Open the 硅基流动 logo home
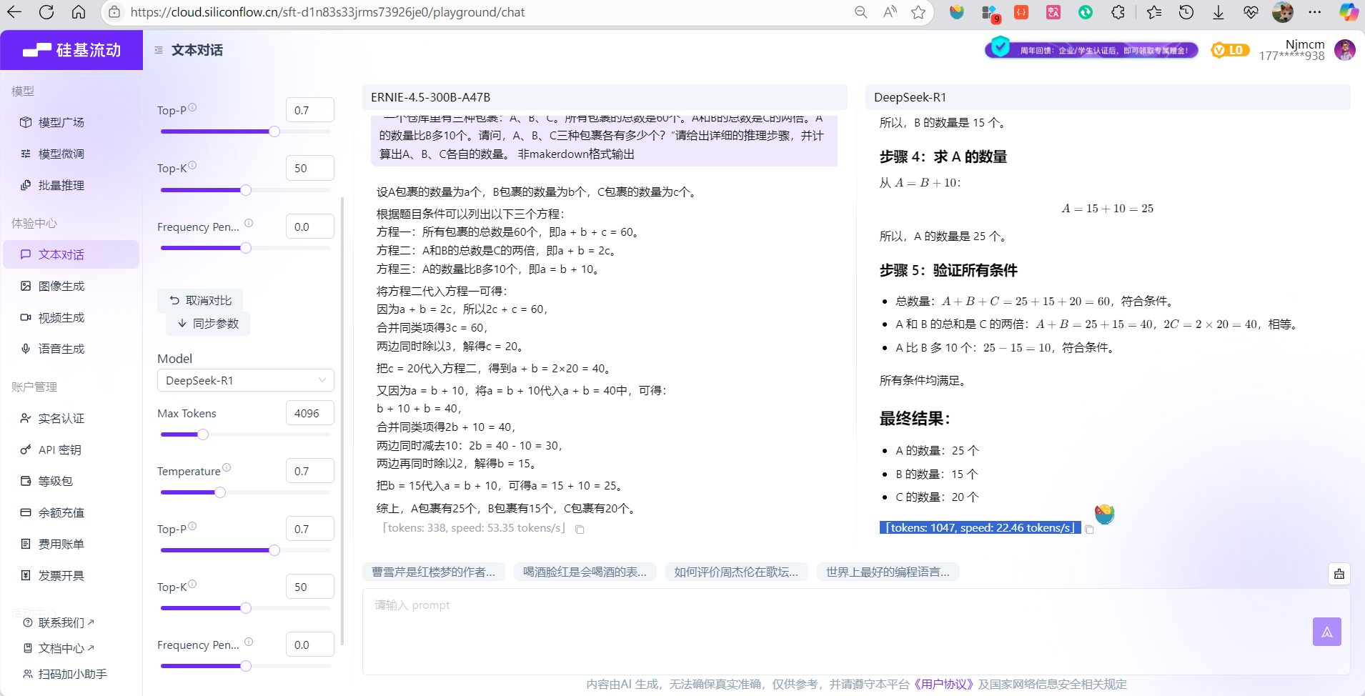 [x=71, y=50]
